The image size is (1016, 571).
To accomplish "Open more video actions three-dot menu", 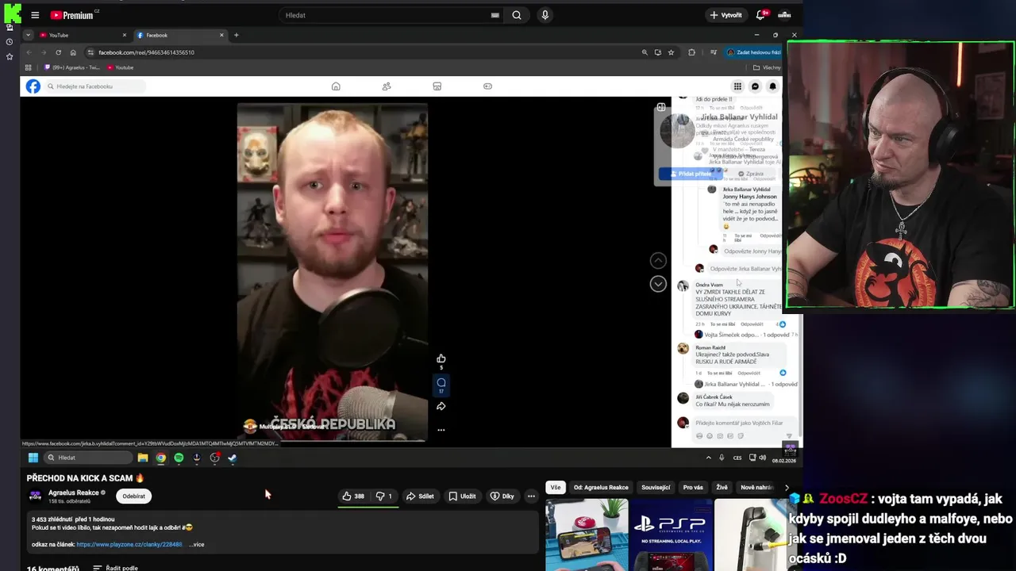I will coord(531,496).
